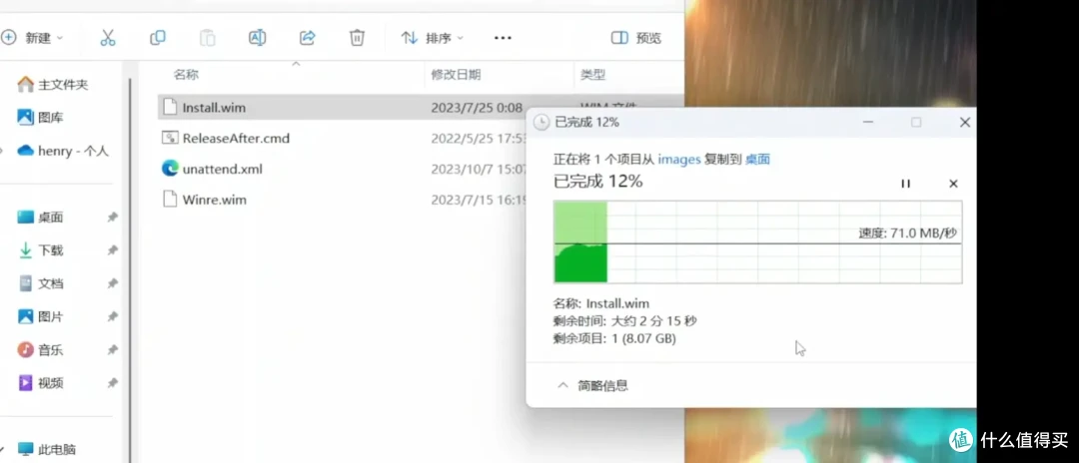Click the blank file icon beside Winre.wim
This screenshot has height=463, width=1079.
169,200
